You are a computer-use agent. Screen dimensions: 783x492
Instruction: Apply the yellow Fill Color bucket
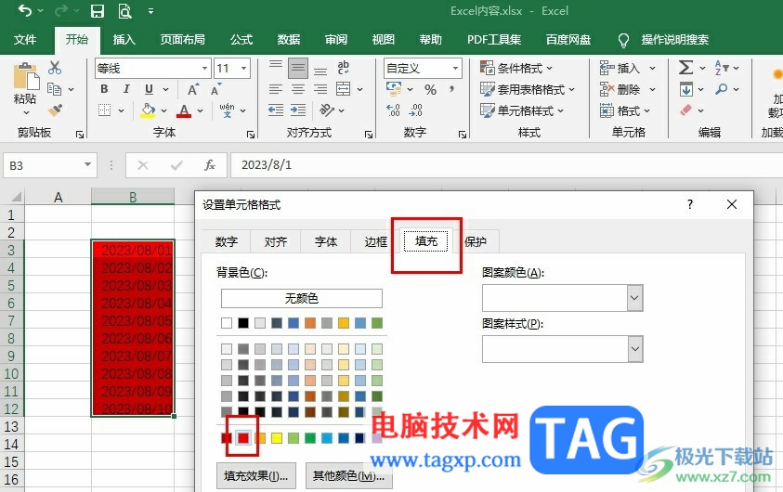[x=148, y=110]
